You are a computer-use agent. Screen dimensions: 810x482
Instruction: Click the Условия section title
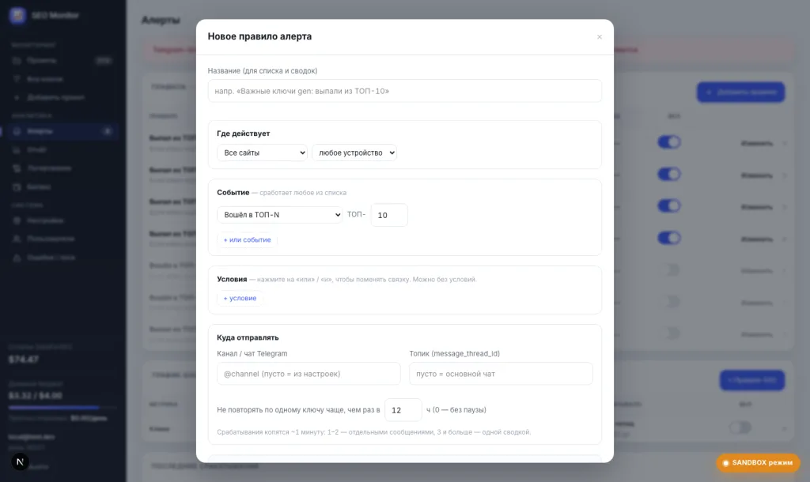pyautogui.click(x=232, y=279)
